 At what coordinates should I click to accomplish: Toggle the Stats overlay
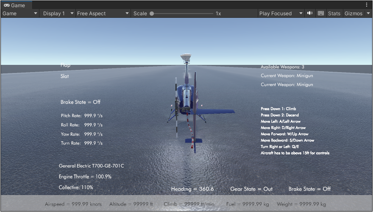[334, 13]
